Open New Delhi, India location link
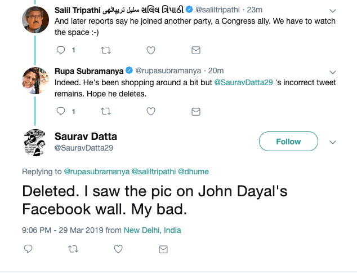The width and height of the screenshot is (357, 273). 153,230
